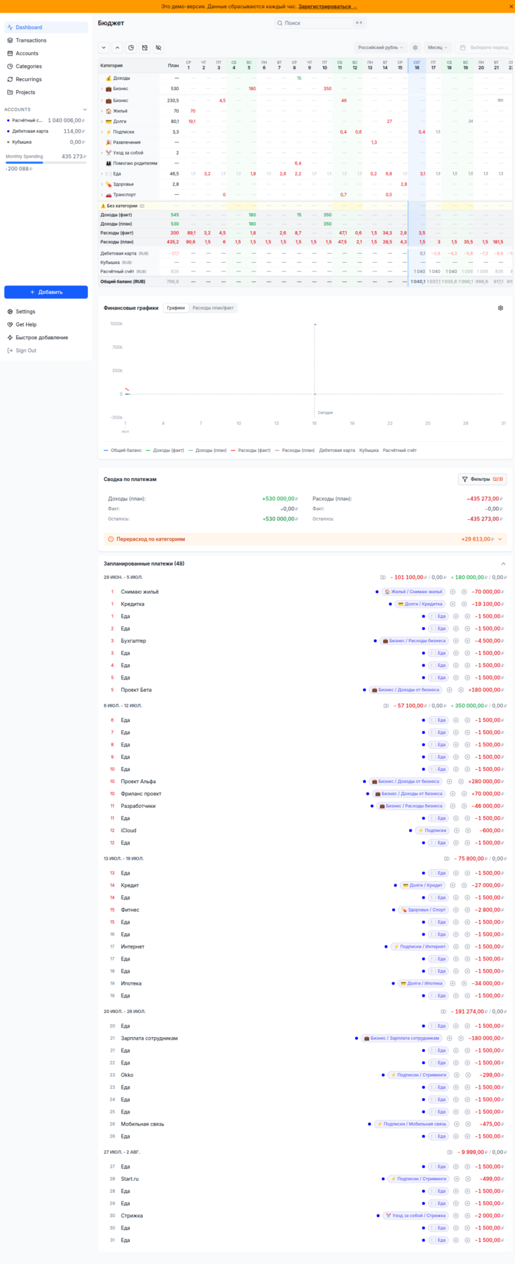This screenshot has width=515, height=1264.
Task: Collapse Запланированные платежи section
Action: click(x=503, y=563)
